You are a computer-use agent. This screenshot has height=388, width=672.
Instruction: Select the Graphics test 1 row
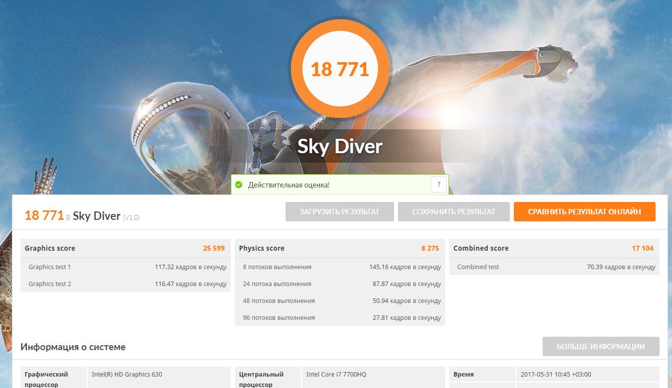point(125,267)
